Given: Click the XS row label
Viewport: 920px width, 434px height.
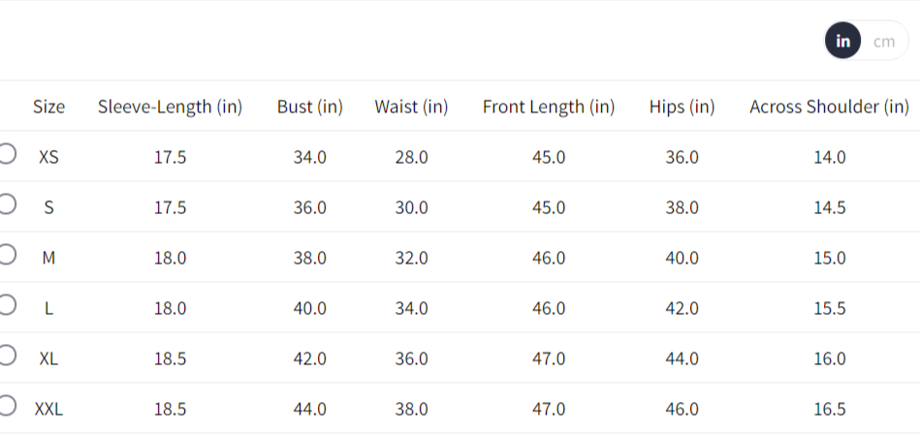Looking at the screenshot, I should (x=48, y=157).
